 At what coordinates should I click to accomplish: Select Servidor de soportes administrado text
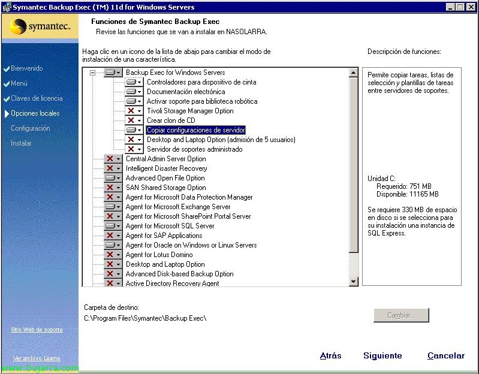click(195, 149)
